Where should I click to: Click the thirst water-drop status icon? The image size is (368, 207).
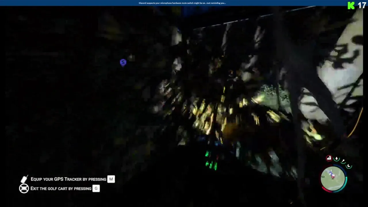(336, 159)
